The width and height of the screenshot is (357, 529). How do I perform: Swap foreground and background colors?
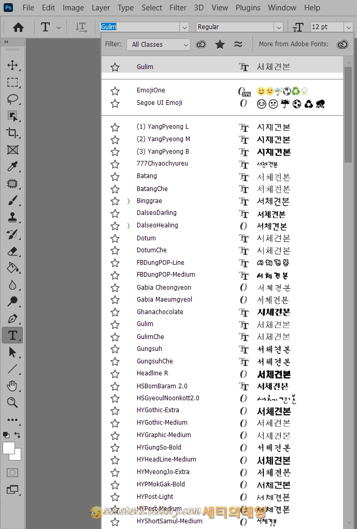point(18,435)
